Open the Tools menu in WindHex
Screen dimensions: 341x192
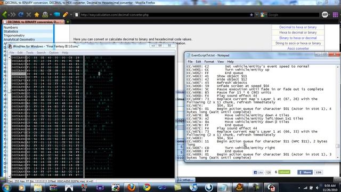[30, 53]
